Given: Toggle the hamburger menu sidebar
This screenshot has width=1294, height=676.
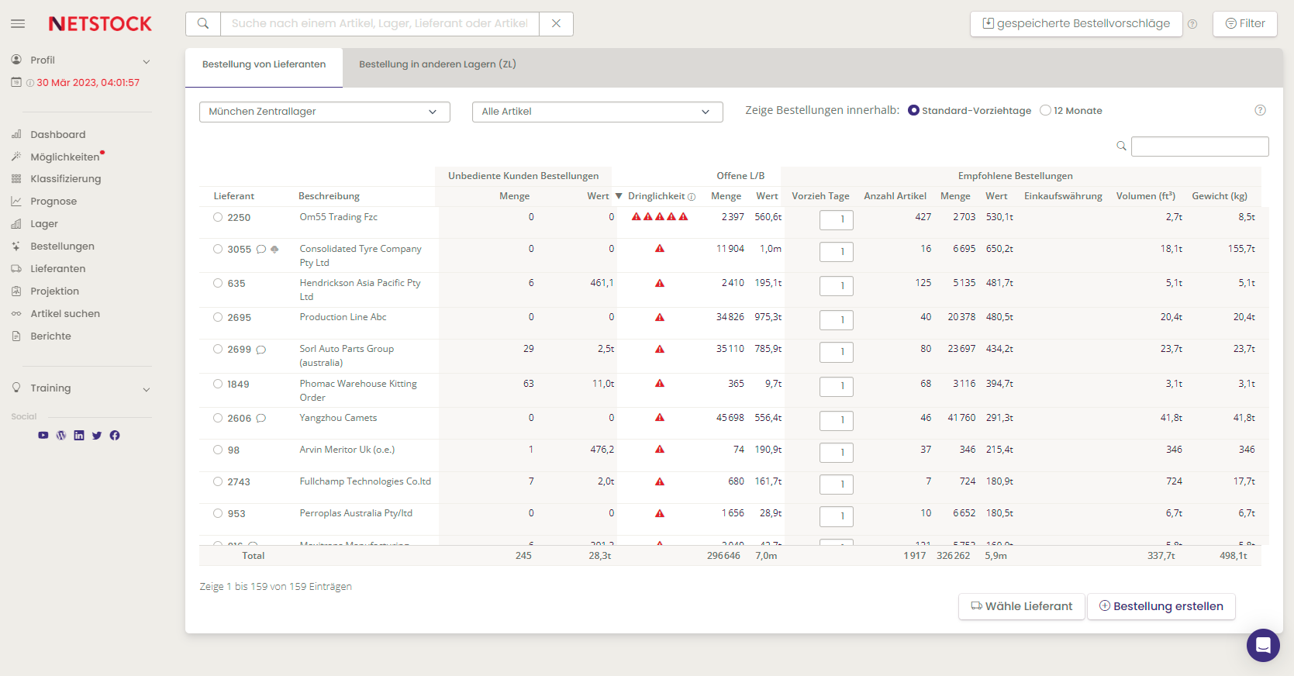Looking at the screenshot, I should [x=18, y=24].
